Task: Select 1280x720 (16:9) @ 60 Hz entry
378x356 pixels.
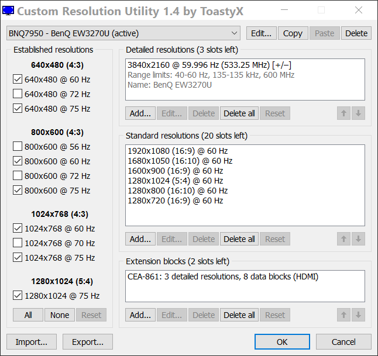Action: 245,201
